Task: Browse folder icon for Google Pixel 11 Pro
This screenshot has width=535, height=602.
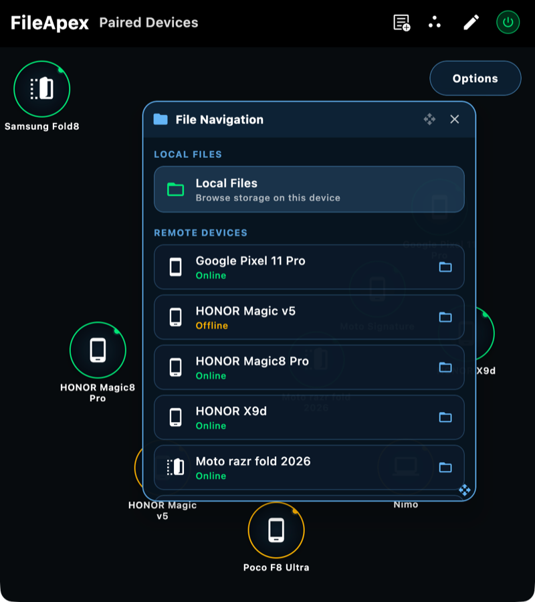Action: point(445,267)
